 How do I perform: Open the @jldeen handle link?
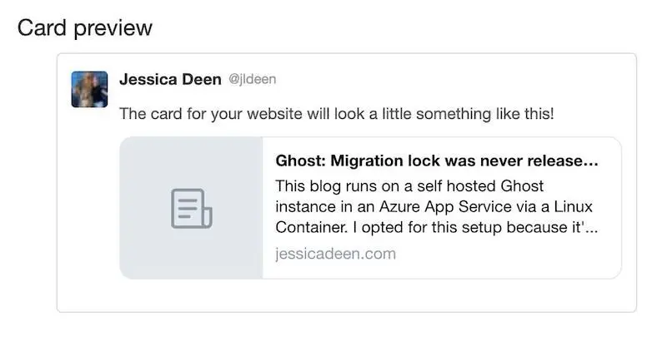pos(253,79)
